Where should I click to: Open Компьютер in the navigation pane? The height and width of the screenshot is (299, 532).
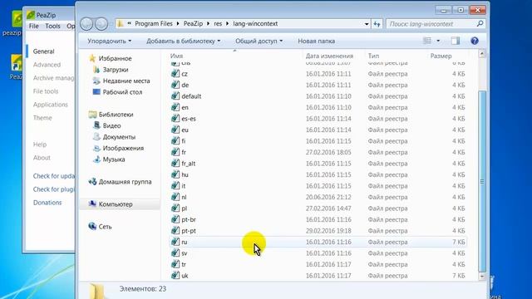pyautogui.click(x=116, y=204)
